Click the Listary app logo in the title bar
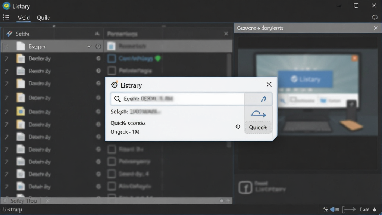Image resolution: width=382 pixels, height=215 pixels. 6,6
